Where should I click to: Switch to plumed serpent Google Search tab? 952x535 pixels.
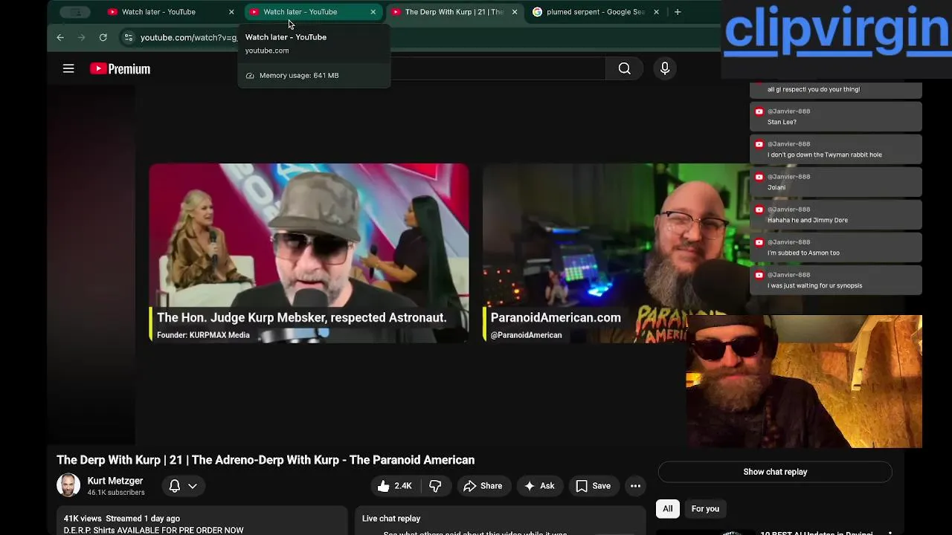tap(595, 12)
